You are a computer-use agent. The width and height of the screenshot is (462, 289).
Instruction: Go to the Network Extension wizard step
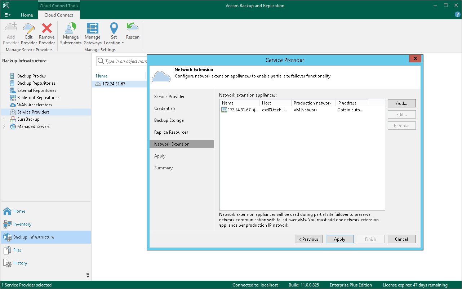pyautogui.click(x=182, y=144)
